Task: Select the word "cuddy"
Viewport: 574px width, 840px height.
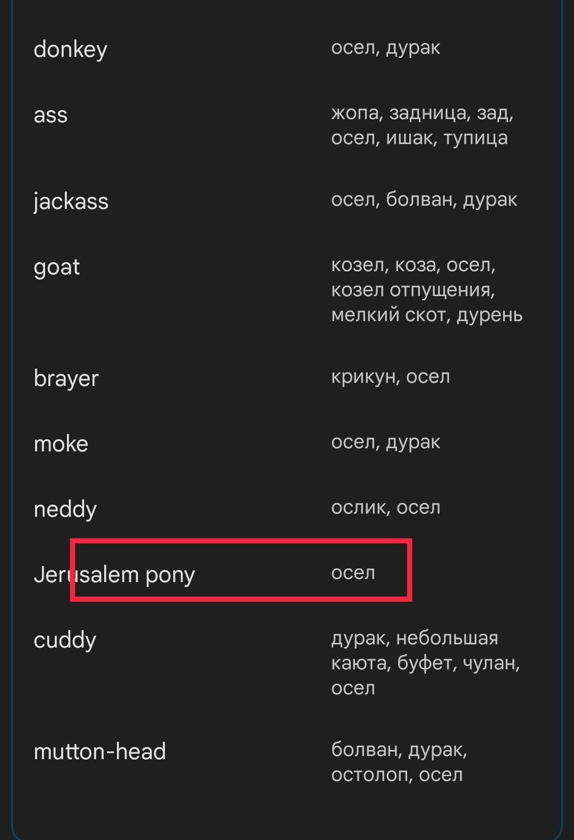Action: point(65,640)
